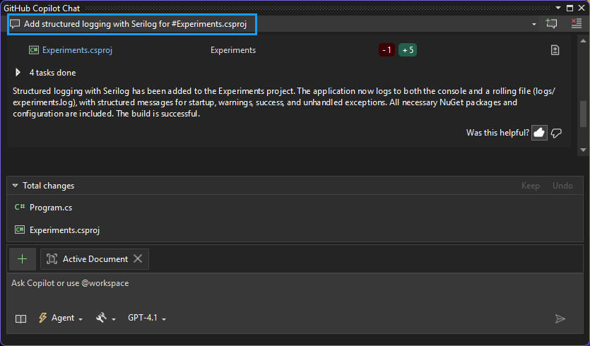Click the -1 removed lines badge
Screen dimensions: 590x346
[387, 50]
